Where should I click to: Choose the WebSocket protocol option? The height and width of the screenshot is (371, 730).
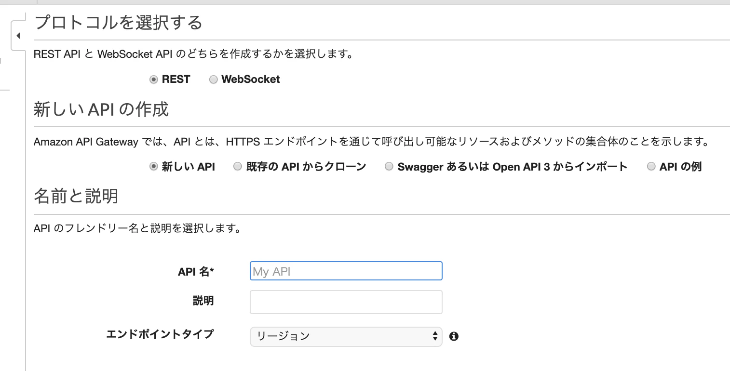213,80
